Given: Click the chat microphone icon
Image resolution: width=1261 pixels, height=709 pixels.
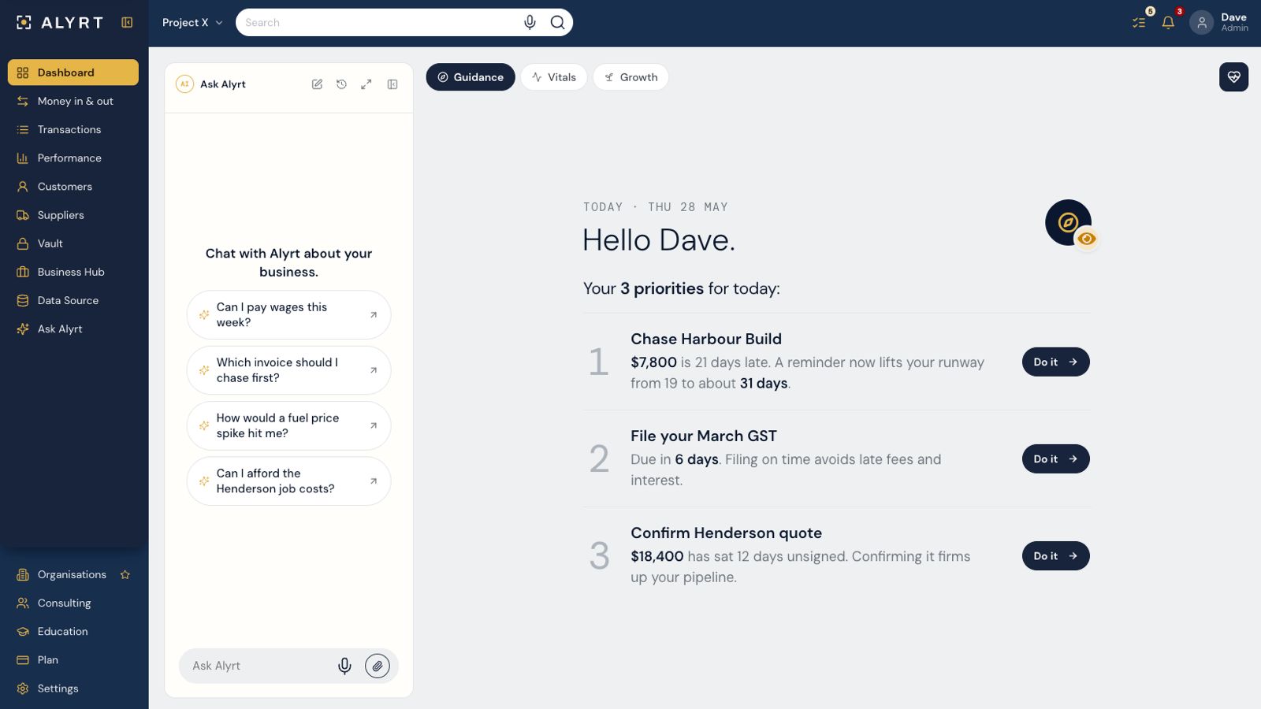Looking at the screenshot, I should click(344, 666).
